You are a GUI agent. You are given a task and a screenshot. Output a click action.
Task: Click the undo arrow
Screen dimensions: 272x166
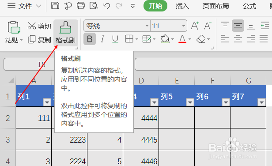[106, 6]
